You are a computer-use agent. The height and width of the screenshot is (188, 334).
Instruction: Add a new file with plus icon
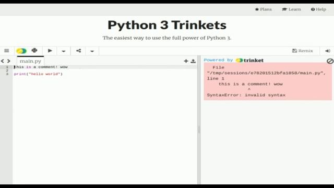(x=186, y=61)
